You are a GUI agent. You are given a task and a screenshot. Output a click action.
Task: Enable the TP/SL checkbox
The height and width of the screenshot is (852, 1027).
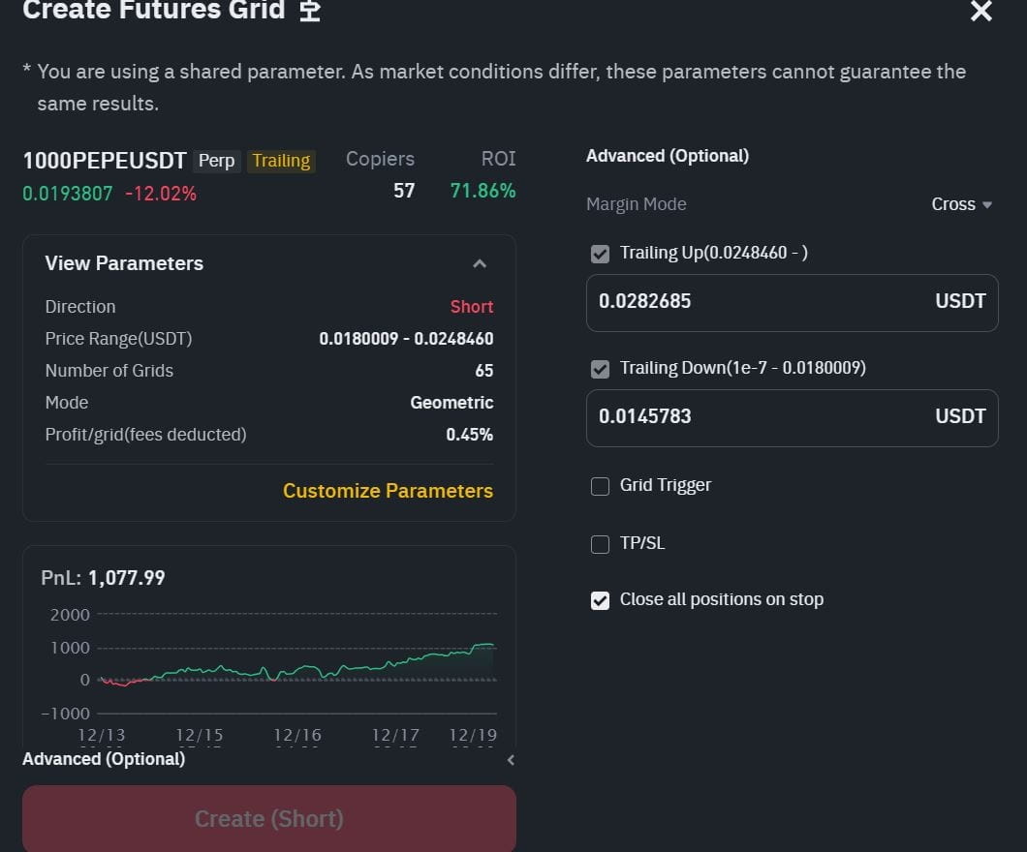[x=601, y=544]
